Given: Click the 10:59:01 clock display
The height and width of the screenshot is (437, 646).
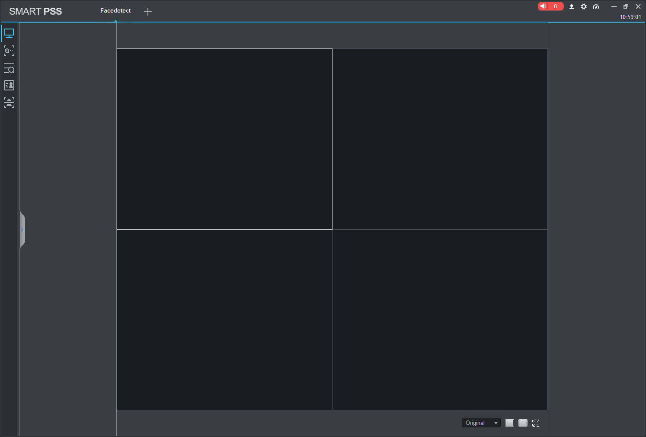Looking at the screenshot, I should tap(630, 17).
